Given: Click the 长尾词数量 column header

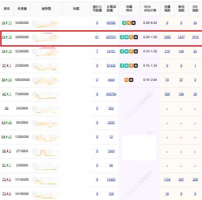Looking at the screenshot, I should click(111, 9).
